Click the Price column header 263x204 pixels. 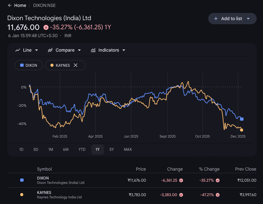point(141,169)
